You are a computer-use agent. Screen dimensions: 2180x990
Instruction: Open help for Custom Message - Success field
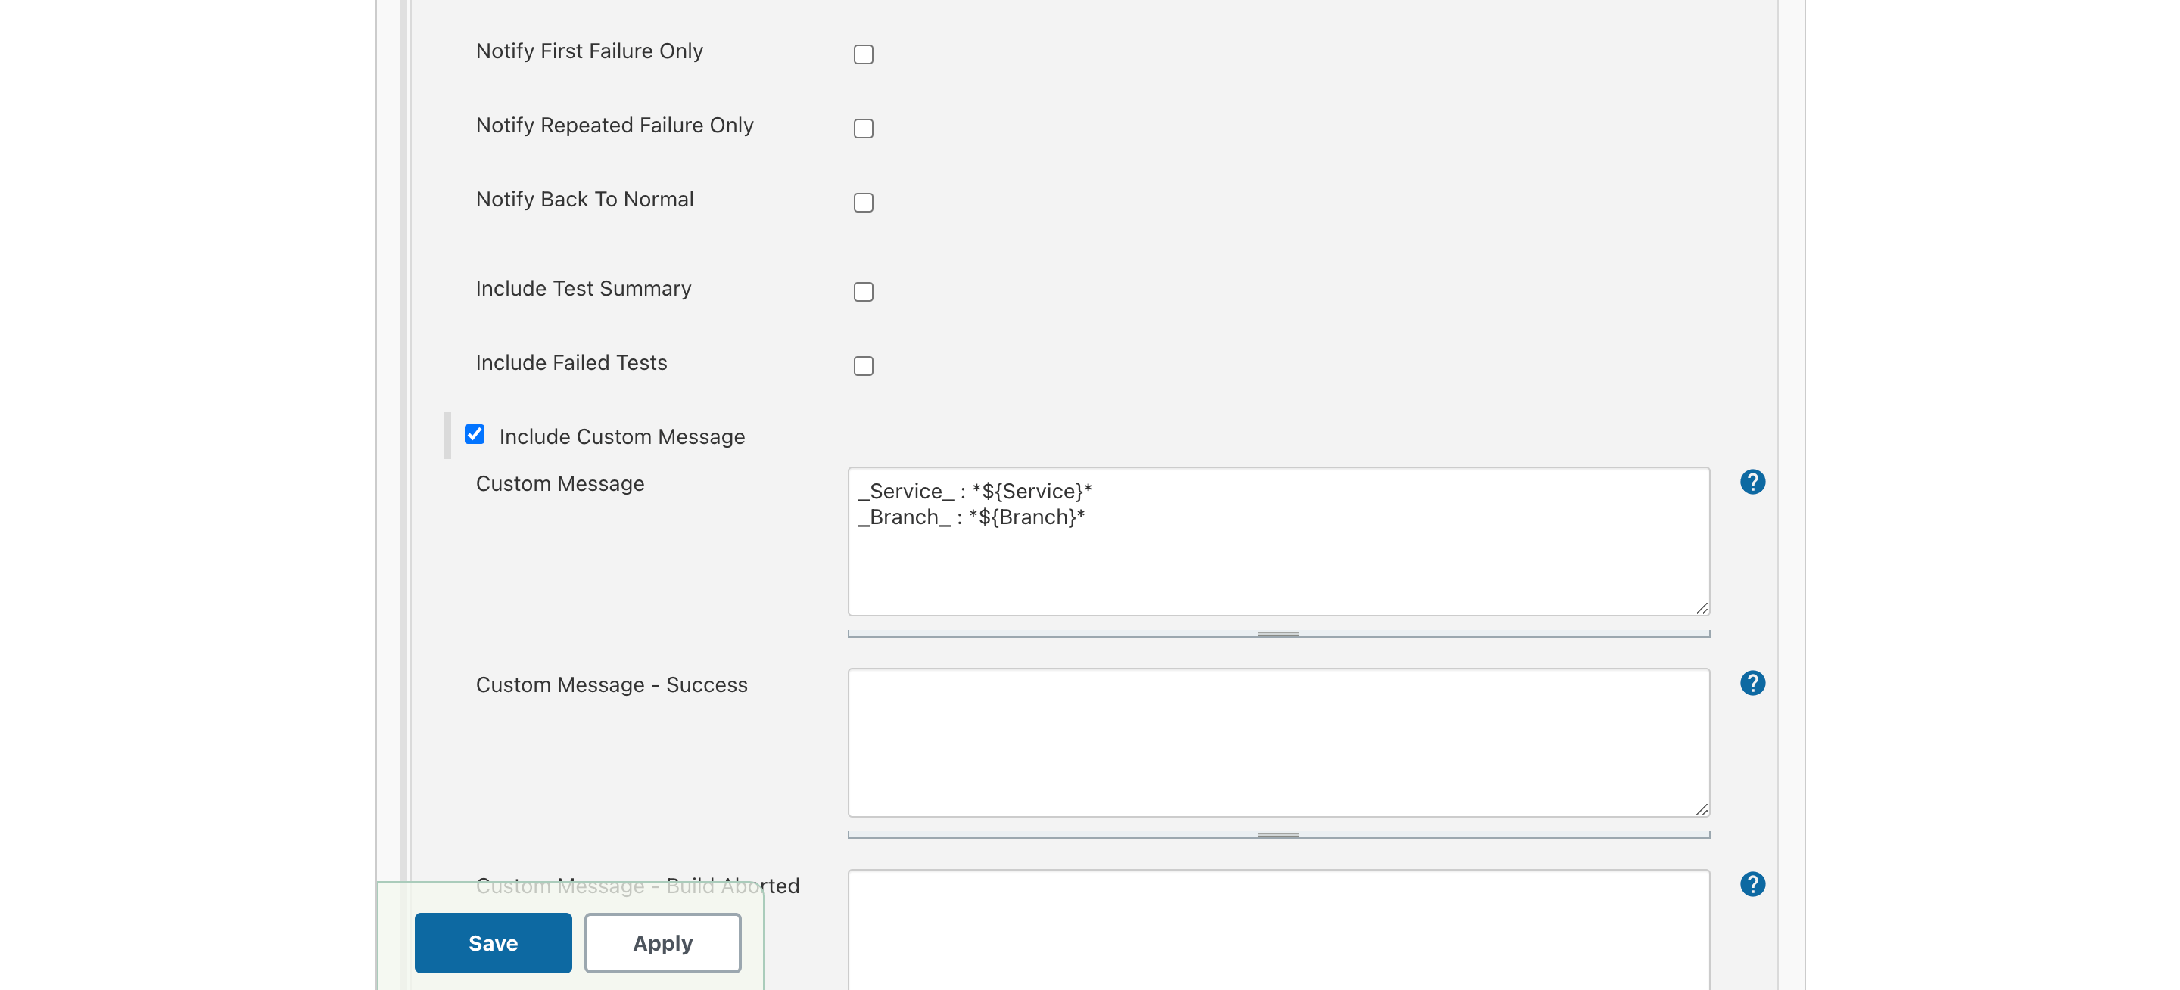pos(1754,683)
